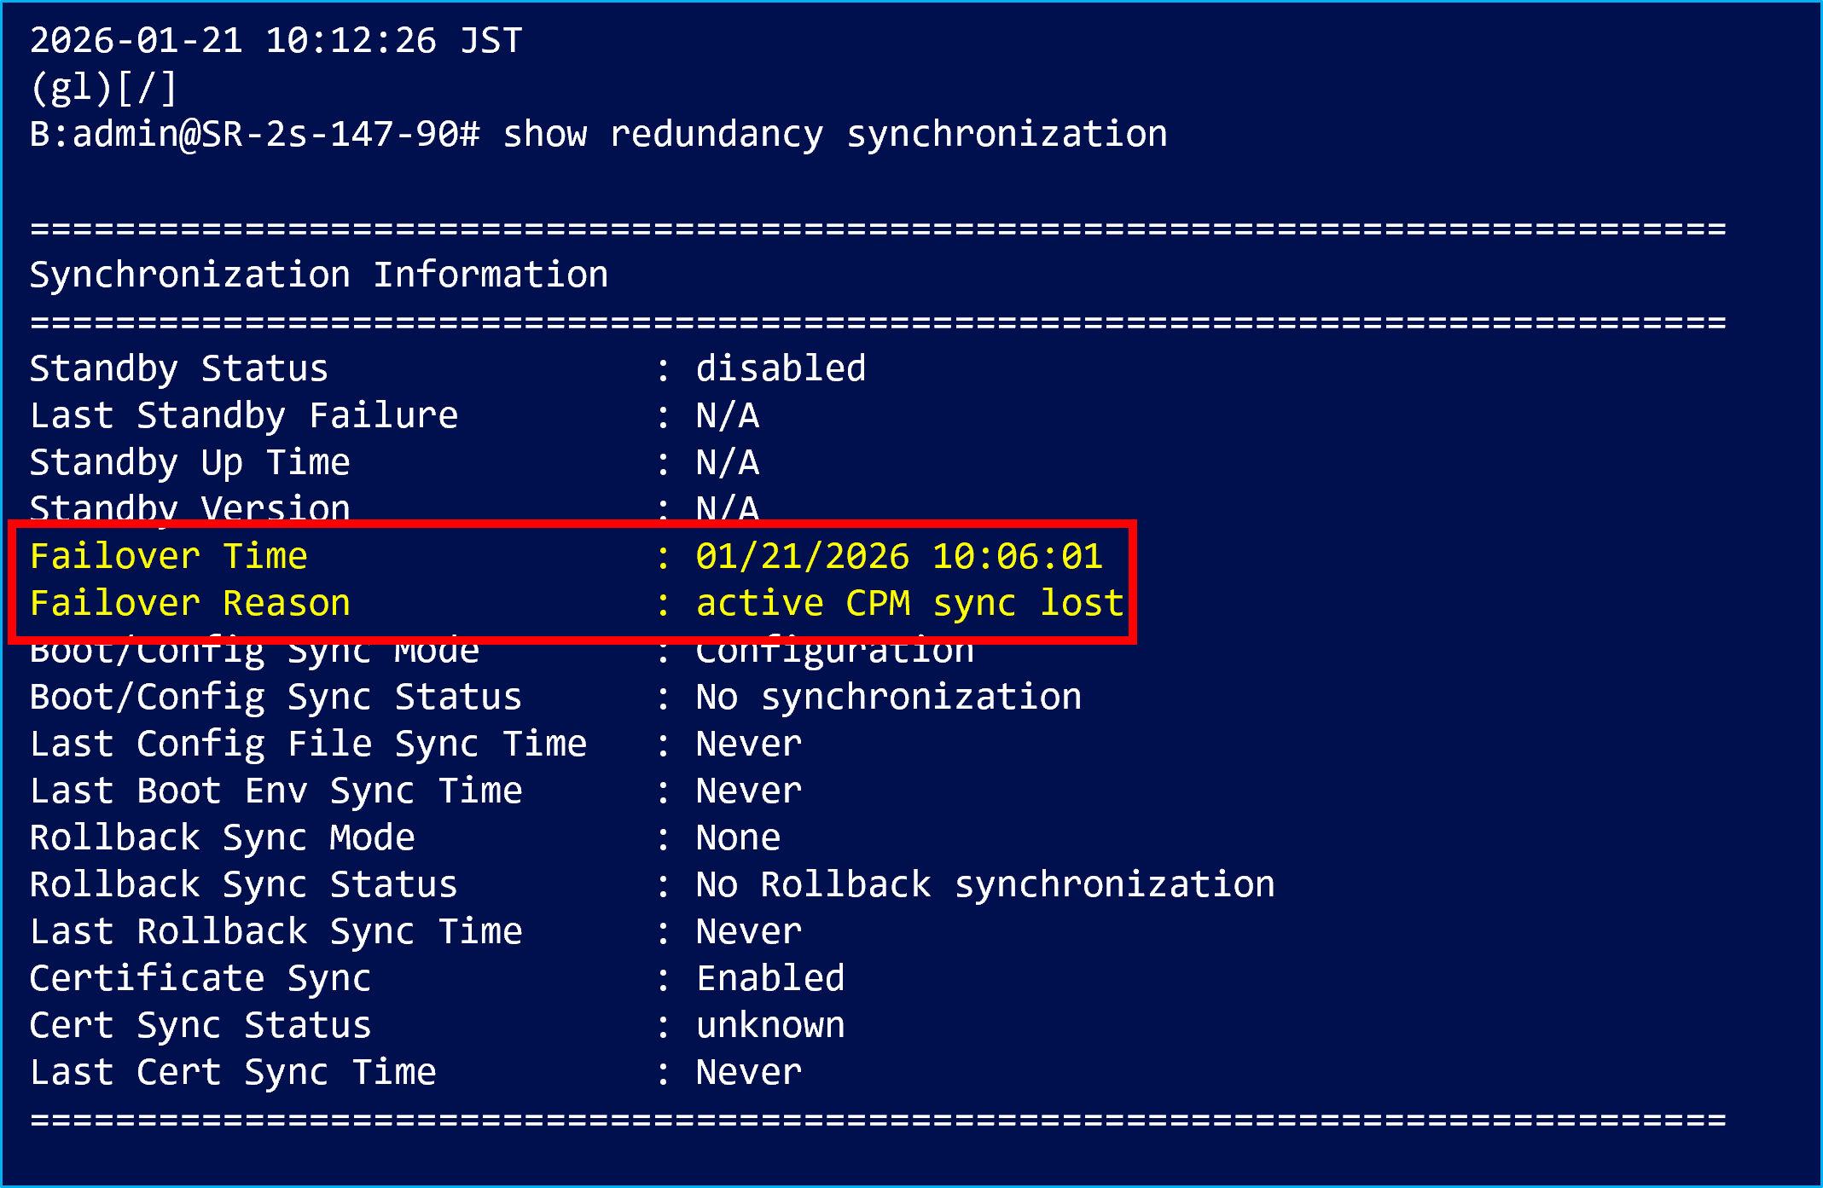Screen dimensions: 1823x1188
Task: Click the Boot/Config Sync Status label
Action: [275, 698]
